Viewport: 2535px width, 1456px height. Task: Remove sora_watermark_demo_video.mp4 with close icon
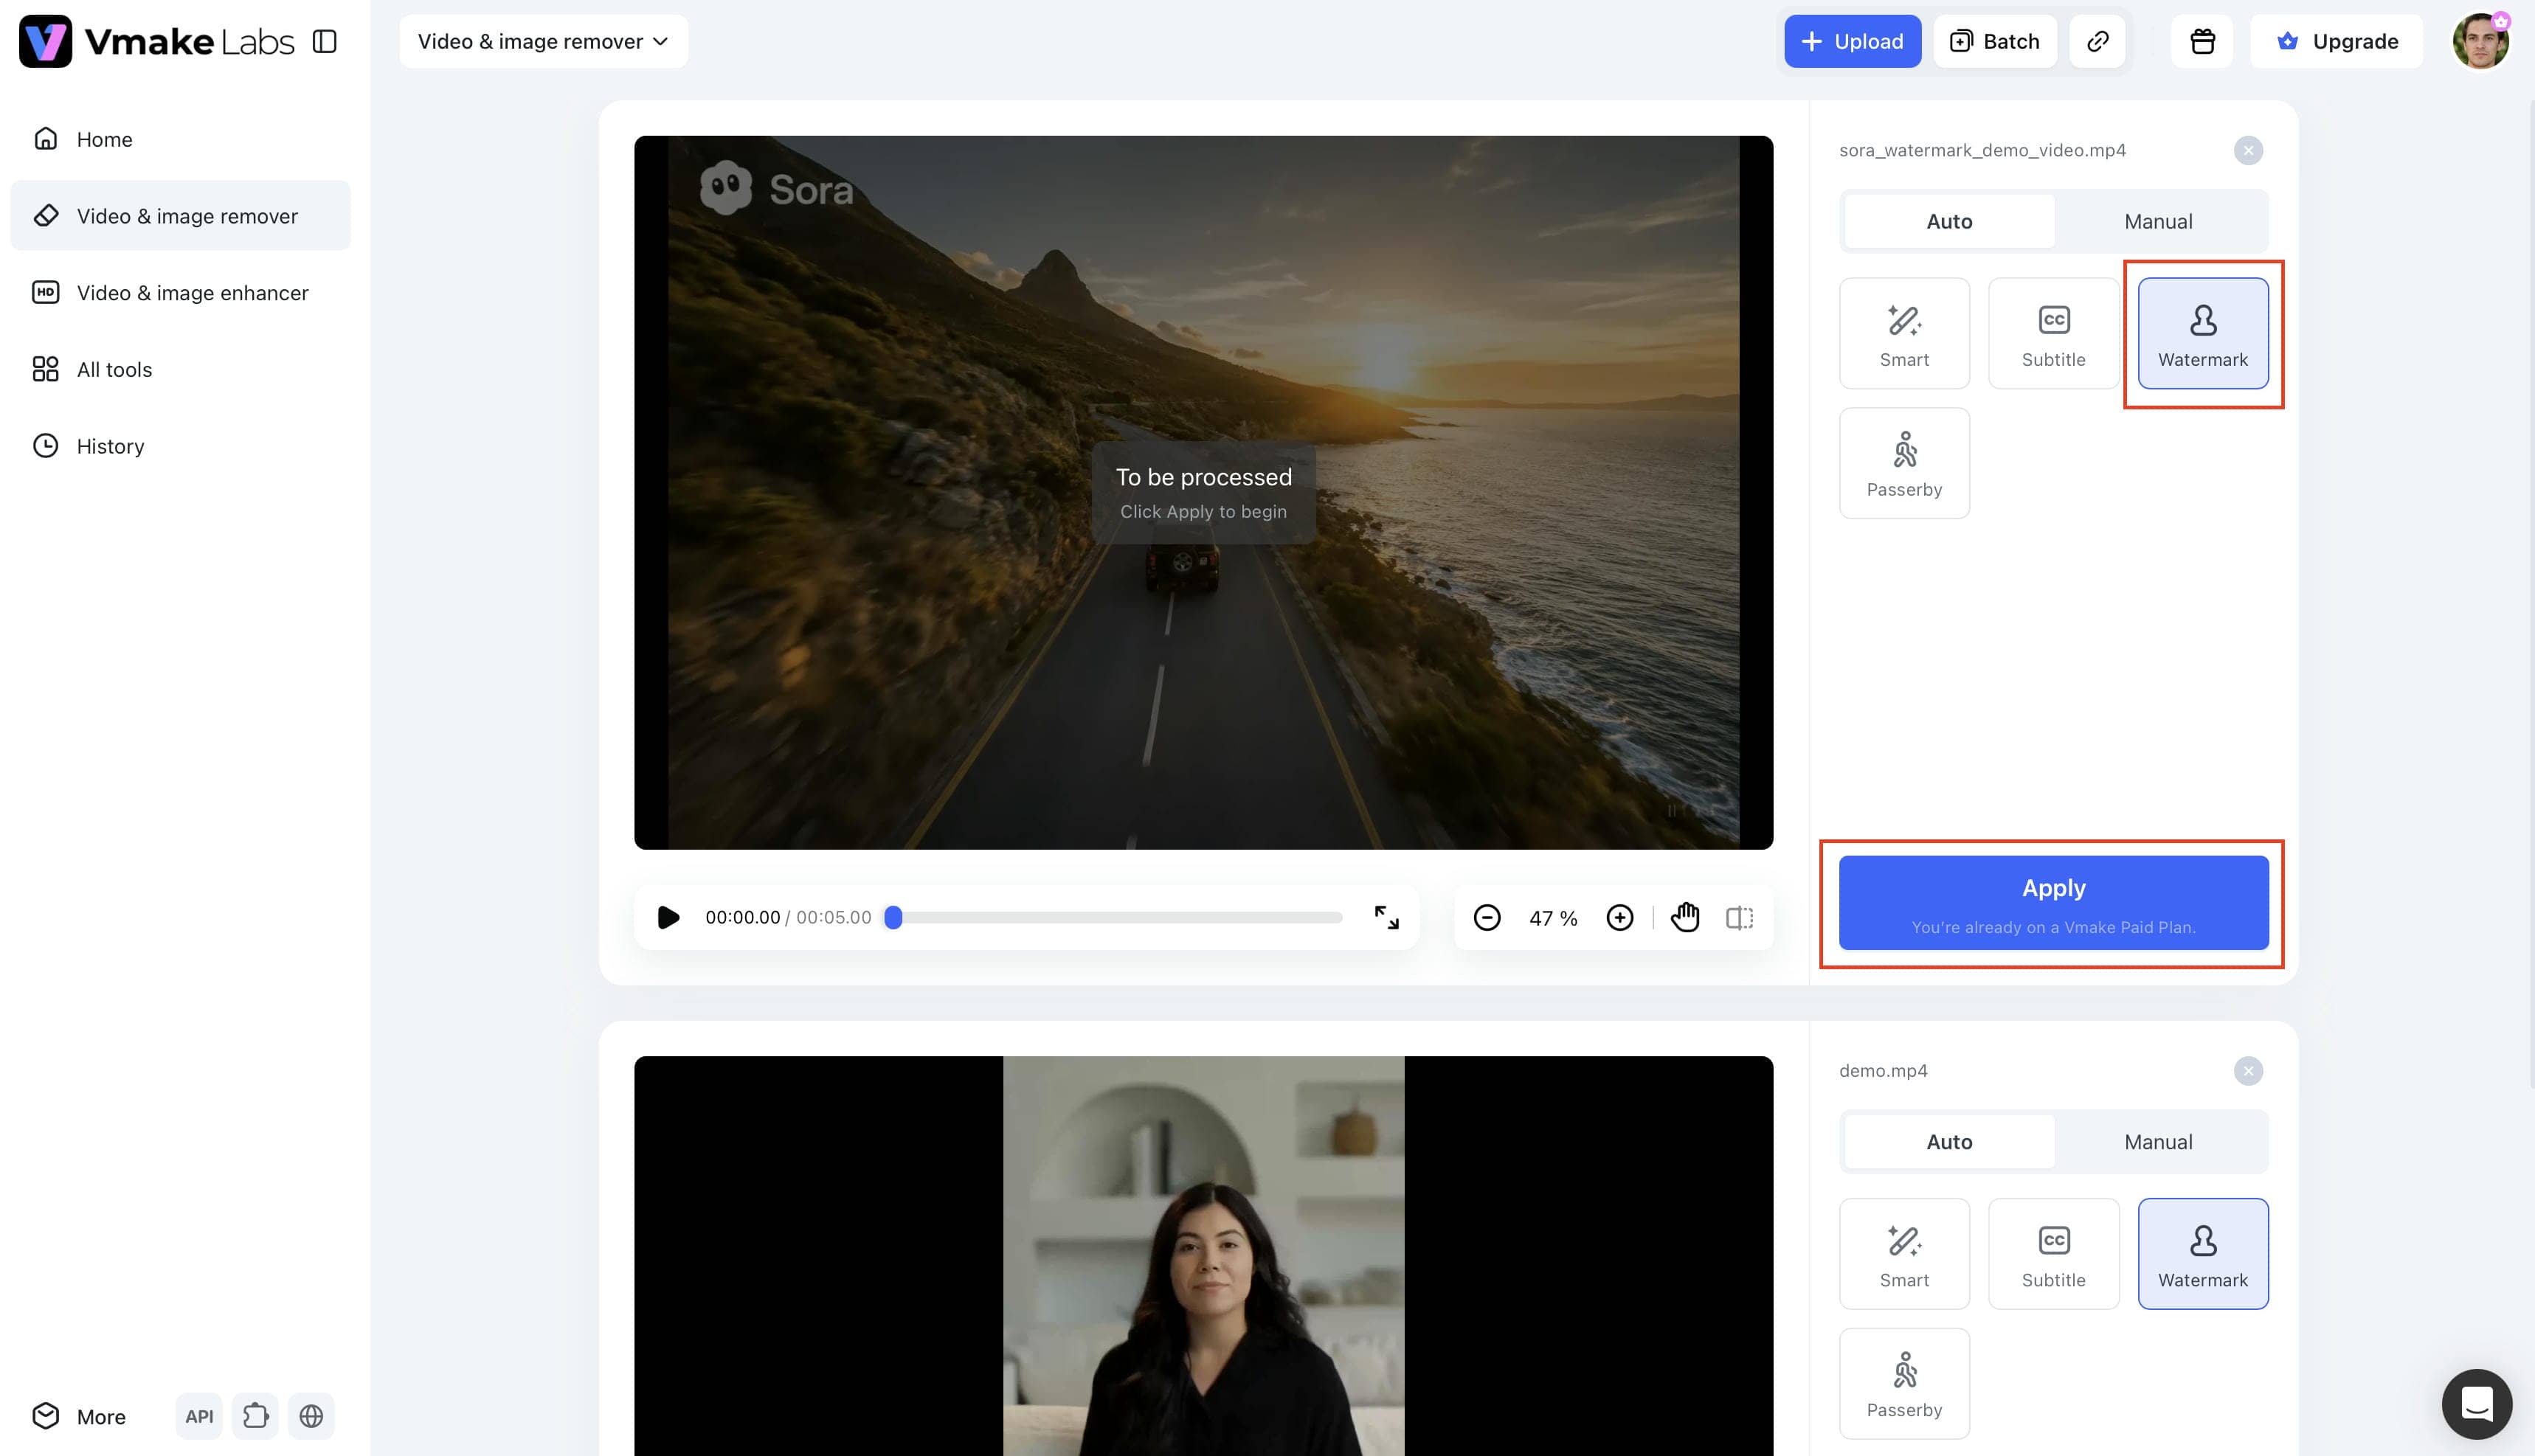click(x=2248, y=150)
